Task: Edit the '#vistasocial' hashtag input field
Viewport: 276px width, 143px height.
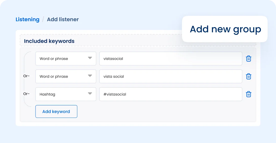Action: click(170, 94)
